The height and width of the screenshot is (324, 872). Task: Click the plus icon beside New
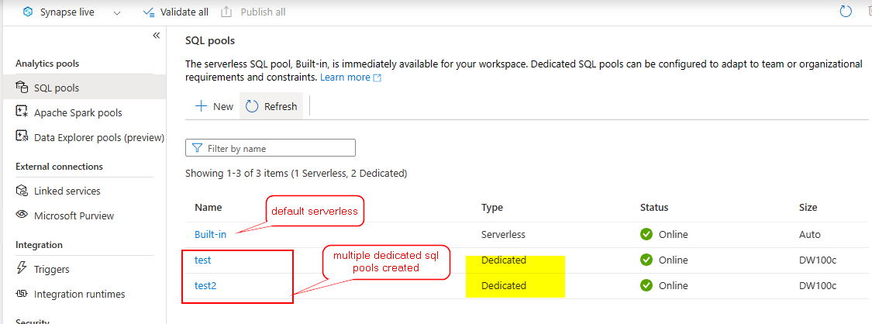(x=201, y=106)
